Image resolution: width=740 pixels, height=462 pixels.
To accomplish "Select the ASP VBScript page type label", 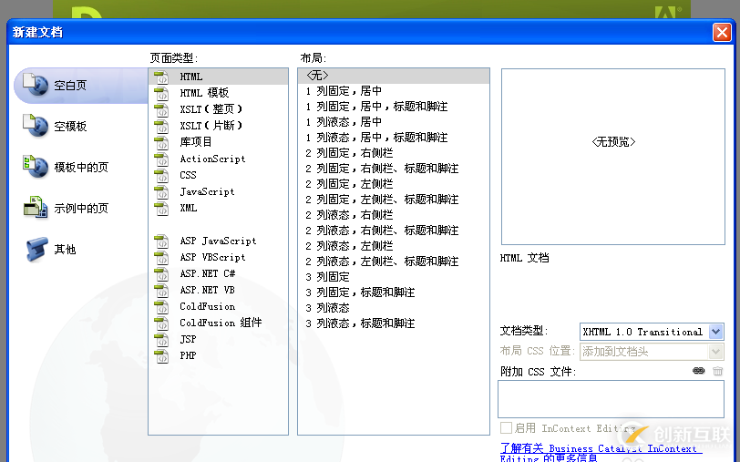I will point(212,257).
